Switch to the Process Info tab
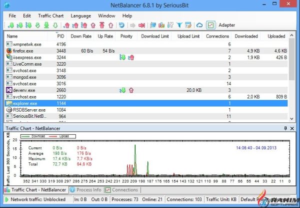The image size is (300, 208). [86, 190]
